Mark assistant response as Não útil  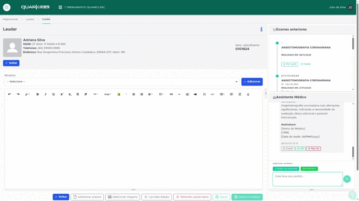[x=313, y=149]
